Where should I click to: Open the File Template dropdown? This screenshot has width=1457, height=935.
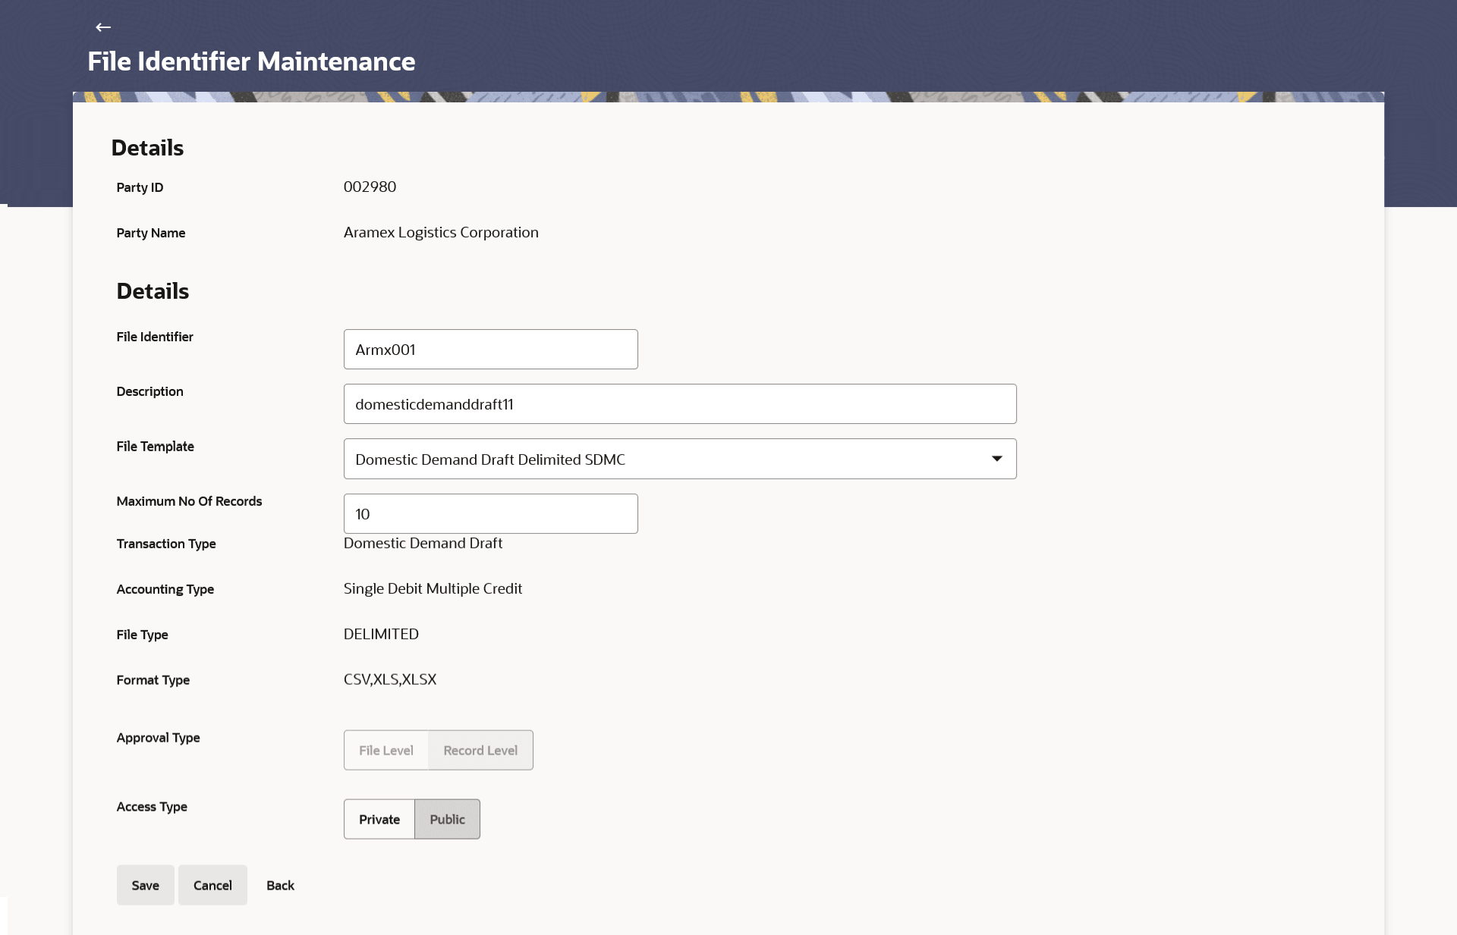tap(679, 459)
